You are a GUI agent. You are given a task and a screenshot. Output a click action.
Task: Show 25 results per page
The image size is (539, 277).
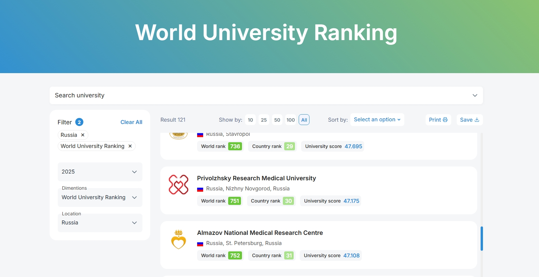point(264,120)
